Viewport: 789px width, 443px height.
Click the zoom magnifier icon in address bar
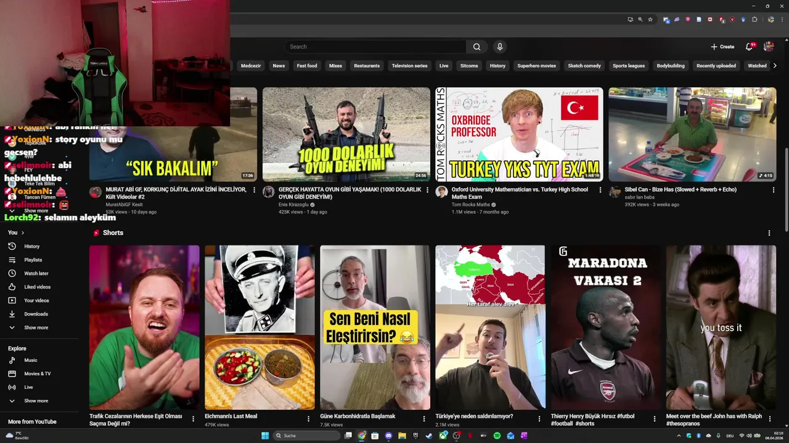[x=640, y=20]
